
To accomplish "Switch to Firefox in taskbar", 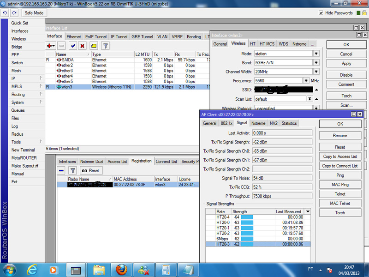I will pos(121,270).
